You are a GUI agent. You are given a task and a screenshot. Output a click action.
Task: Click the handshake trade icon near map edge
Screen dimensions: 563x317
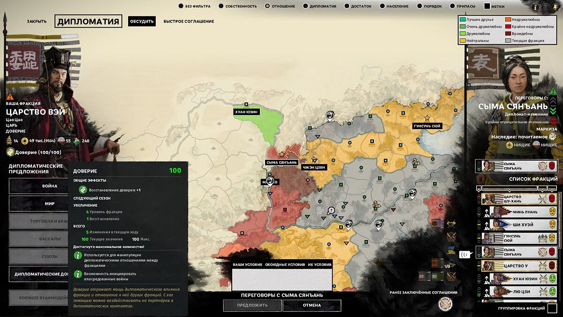tap(451, 224)
